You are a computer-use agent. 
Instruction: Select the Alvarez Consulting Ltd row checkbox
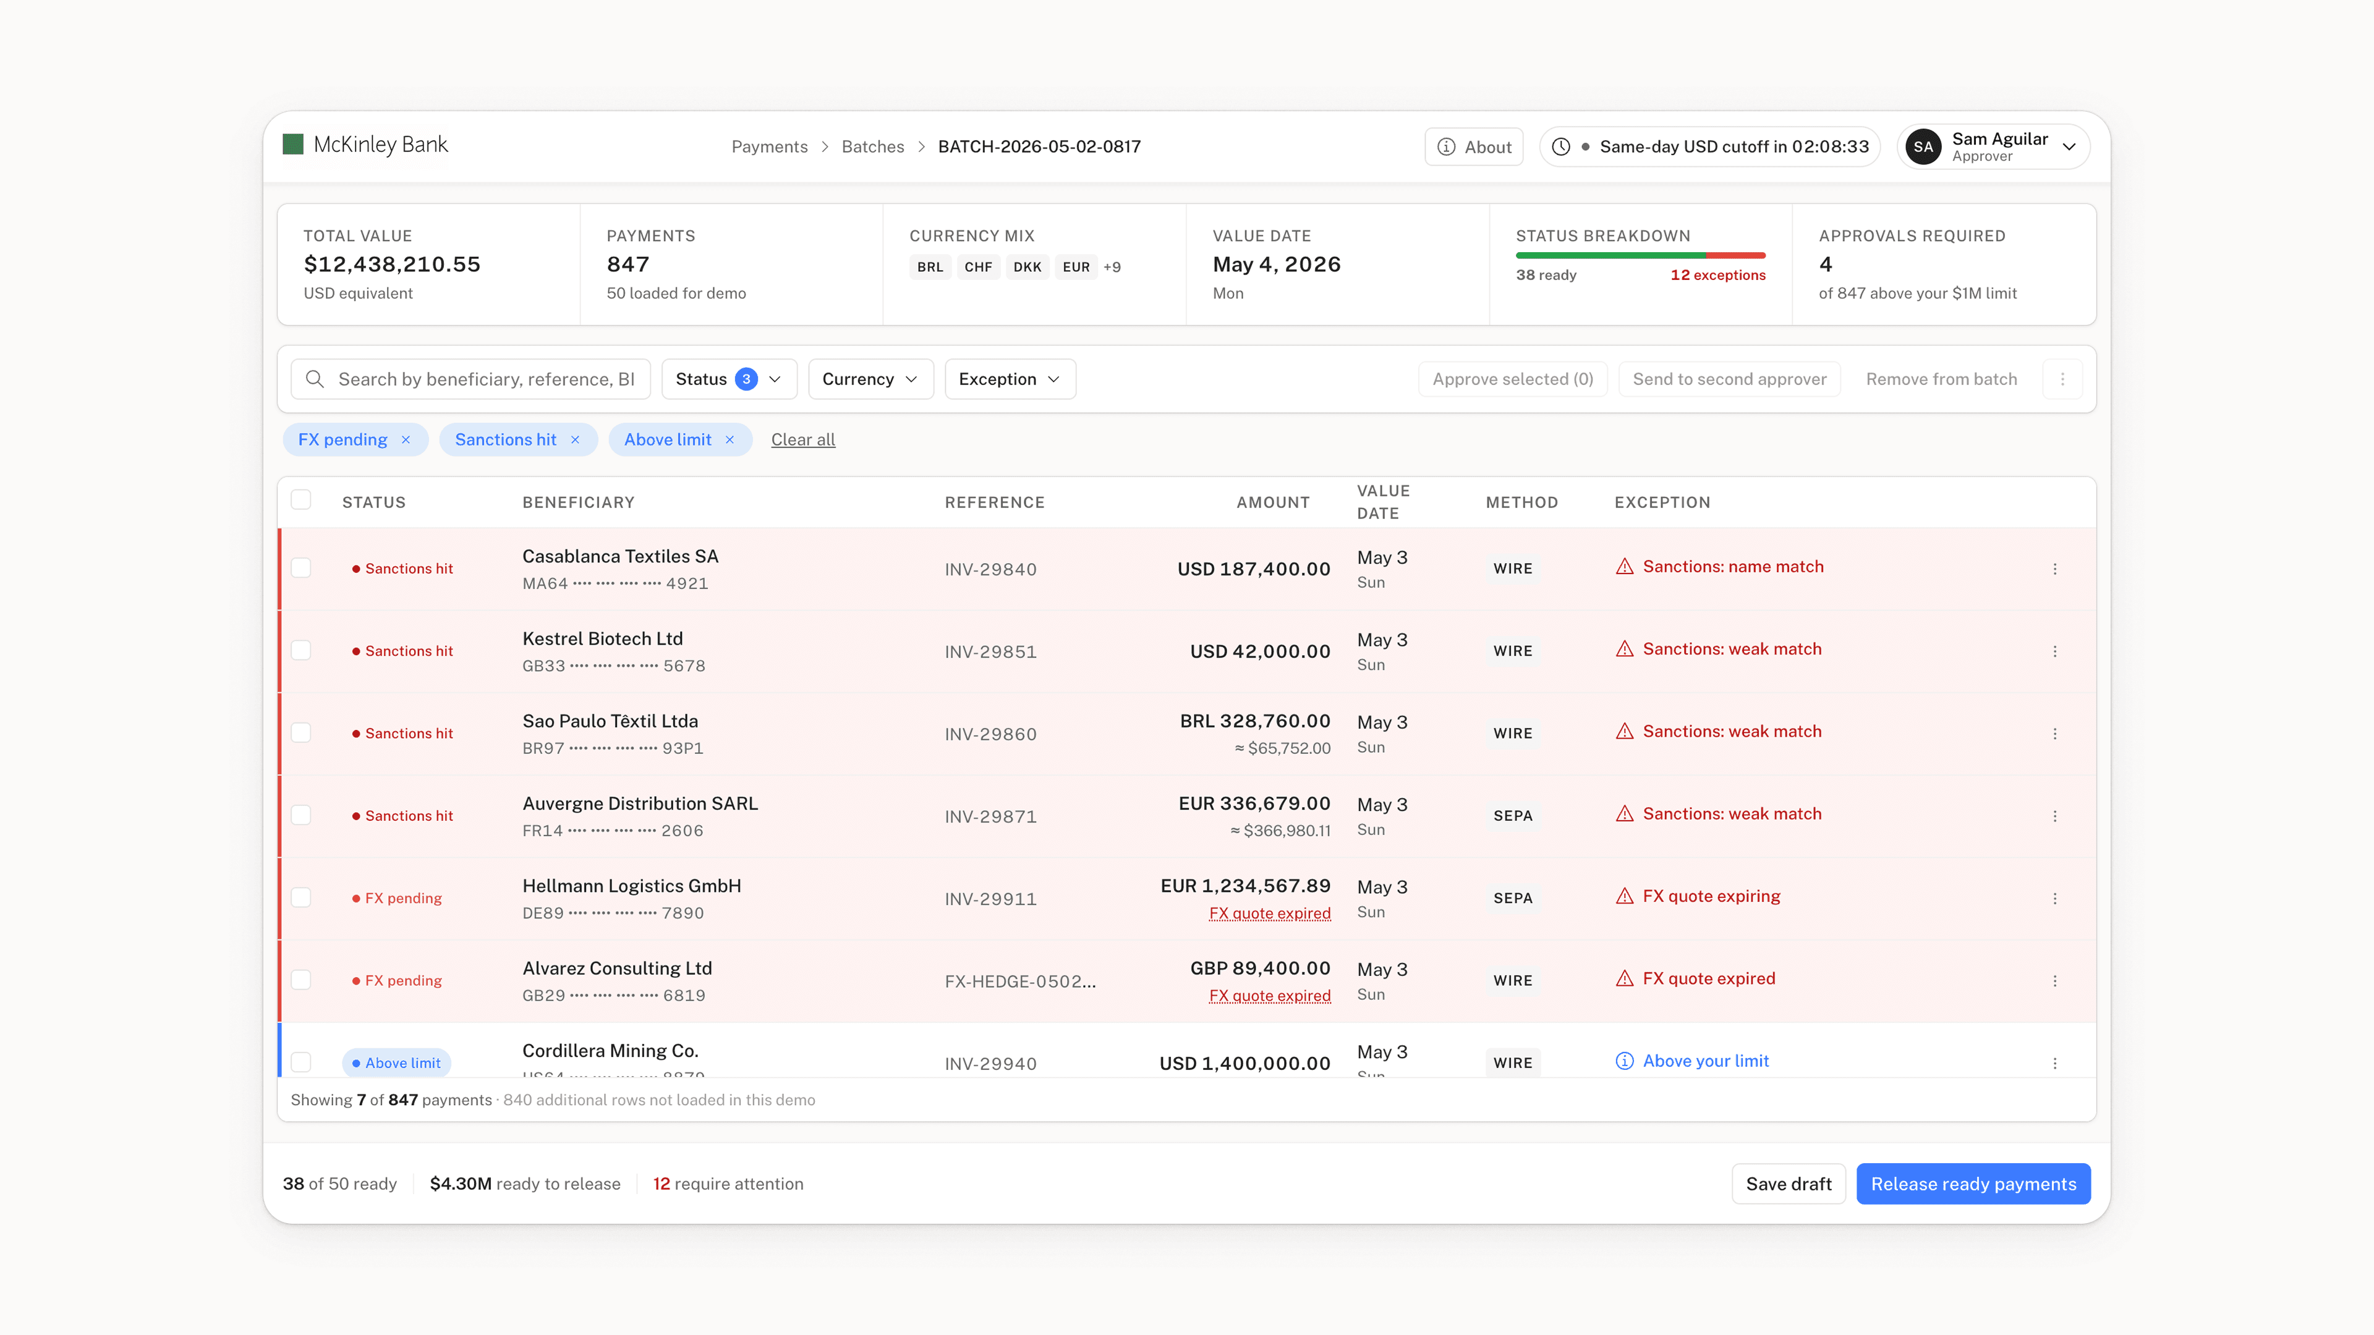pos(301,980)
